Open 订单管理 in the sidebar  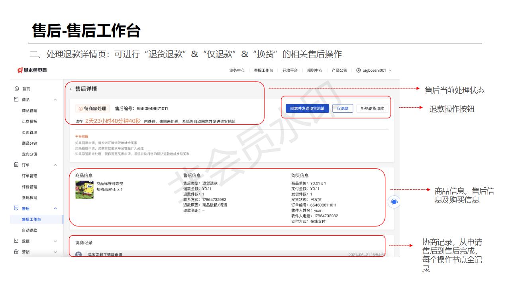coord(29,176)
